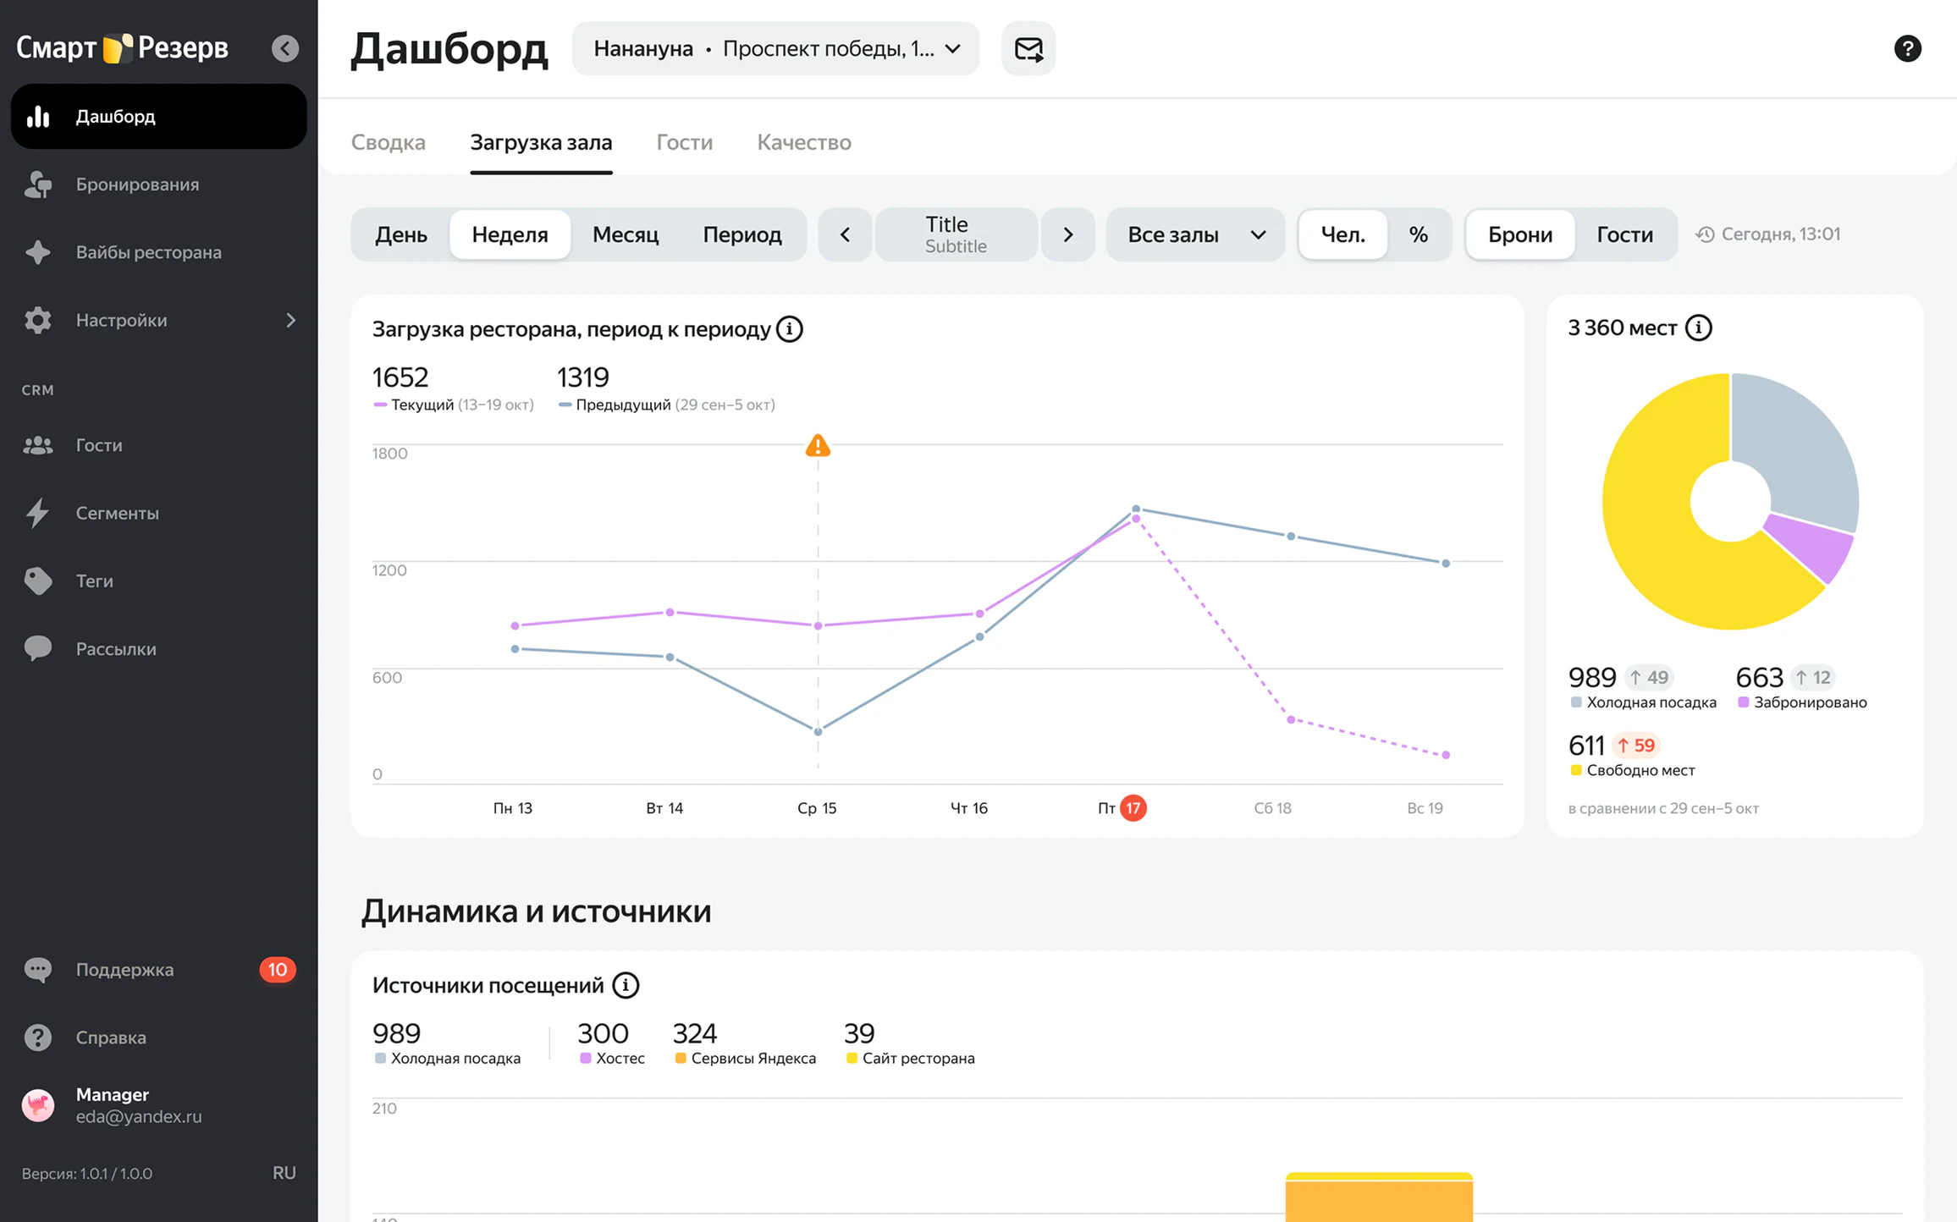The height and width of the screenshot is (1222, 1957).
Task: Click the Смарт Резерв logo
Action: (x=123, y=48)
